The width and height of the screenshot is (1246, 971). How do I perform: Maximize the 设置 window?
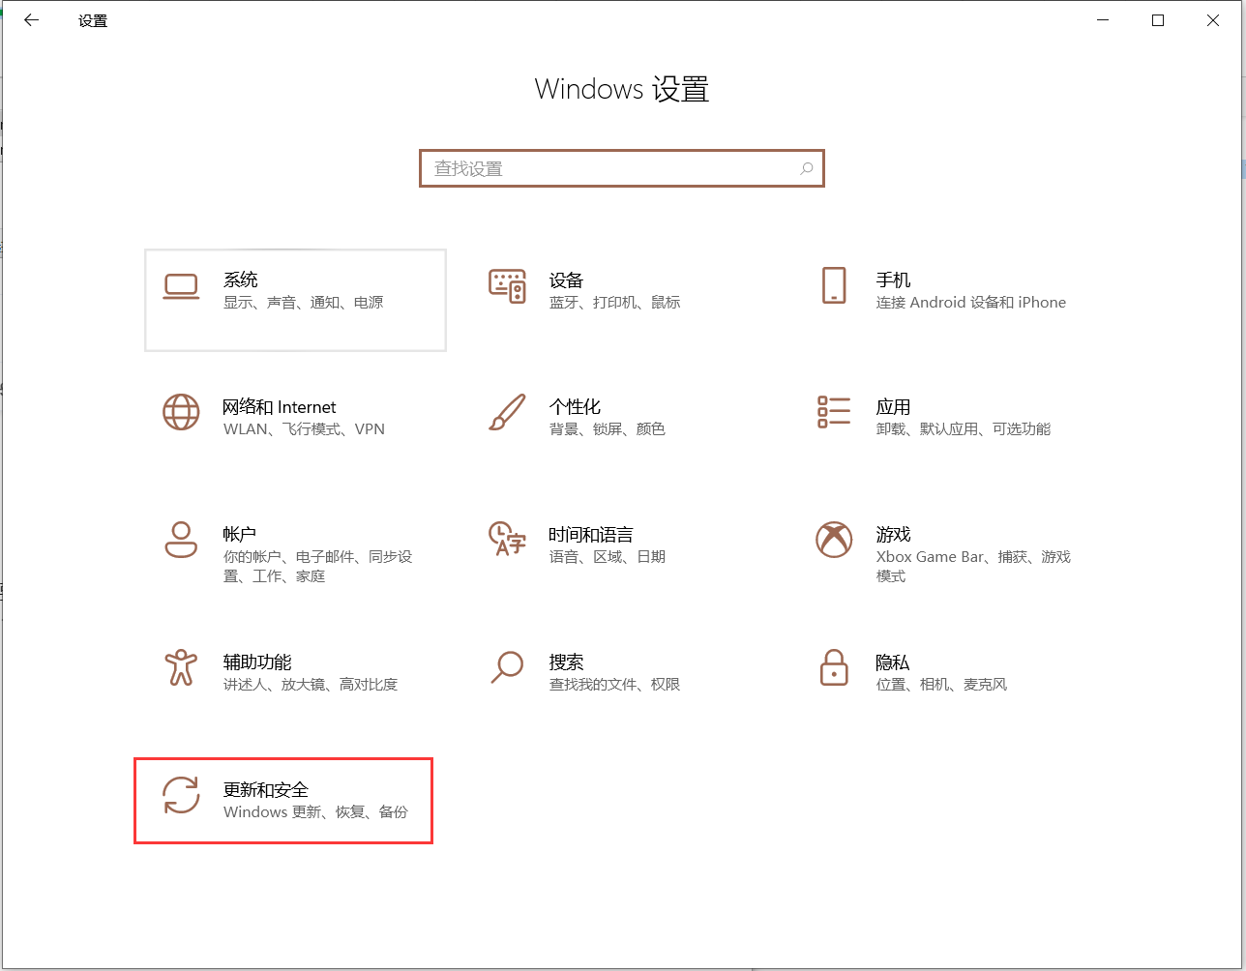click(1158, 20)
